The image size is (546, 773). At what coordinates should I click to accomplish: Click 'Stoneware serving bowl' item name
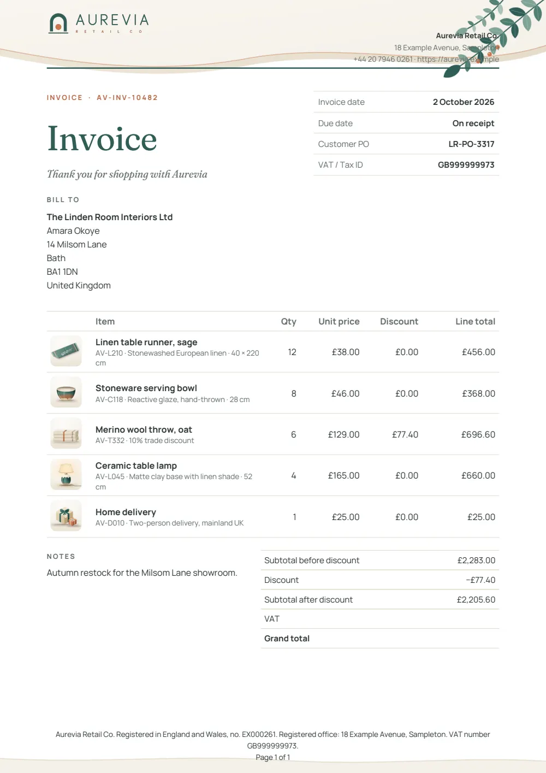(146, 388)
